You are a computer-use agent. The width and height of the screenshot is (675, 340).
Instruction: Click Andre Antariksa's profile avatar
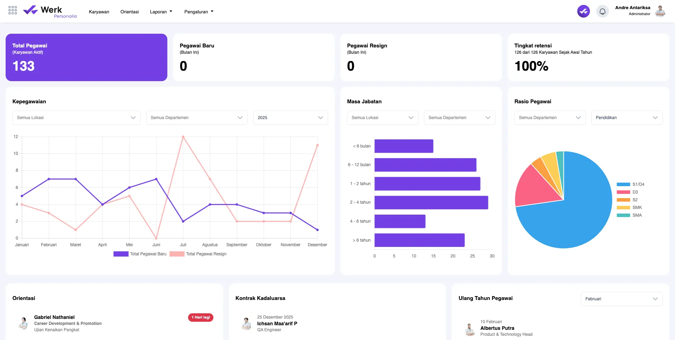(x=660, y=11)
